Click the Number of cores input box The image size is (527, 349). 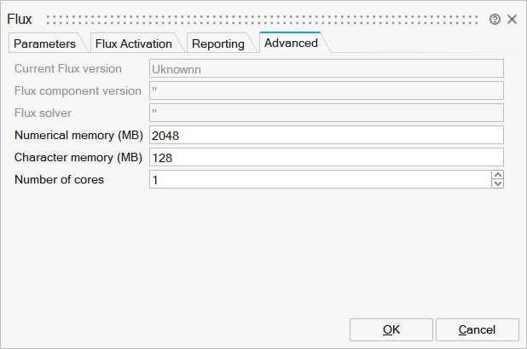[319, 179]
